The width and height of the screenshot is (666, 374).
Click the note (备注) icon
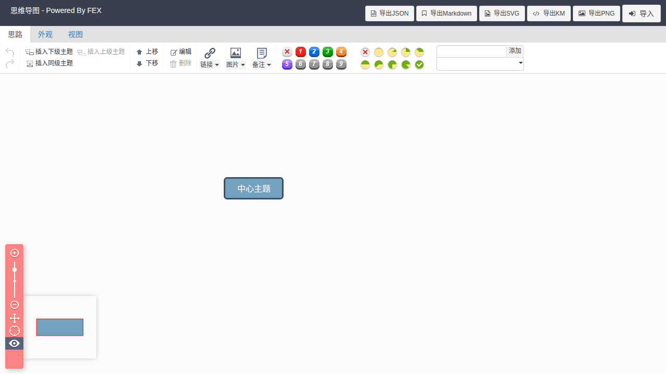(x=262, y=53)
